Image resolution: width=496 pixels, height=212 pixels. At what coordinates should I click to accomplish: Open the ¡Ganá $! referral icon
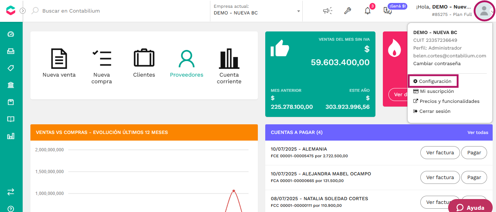[388, 11]
